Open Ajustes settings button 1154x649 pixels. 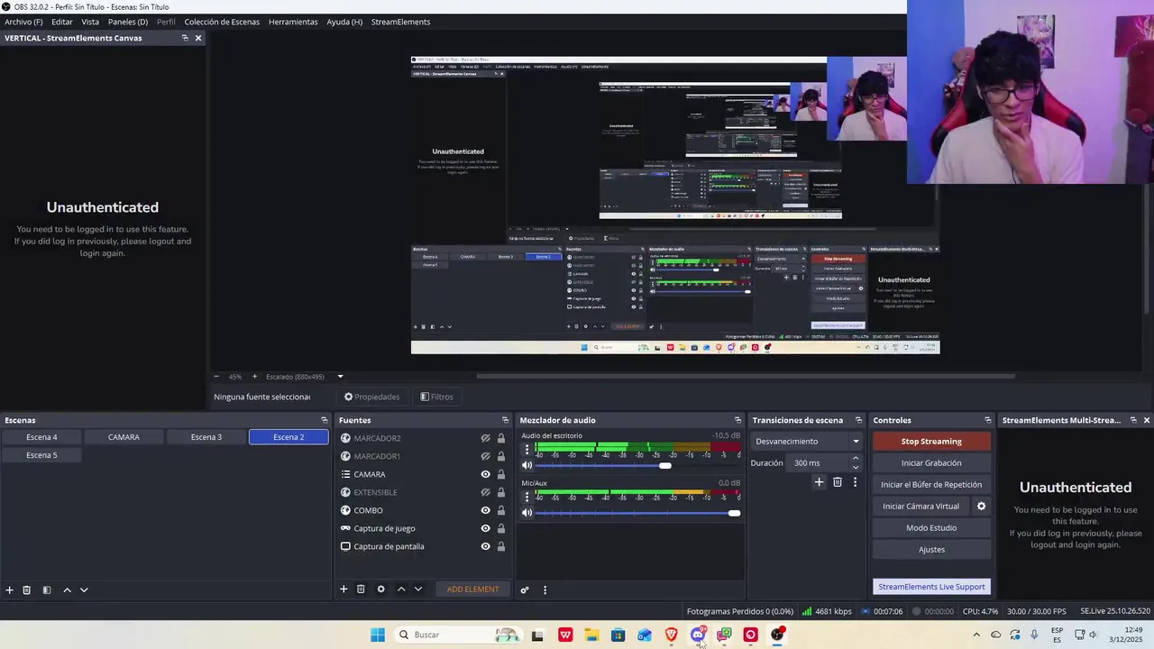pyautogui.click(x=931, y=550)
